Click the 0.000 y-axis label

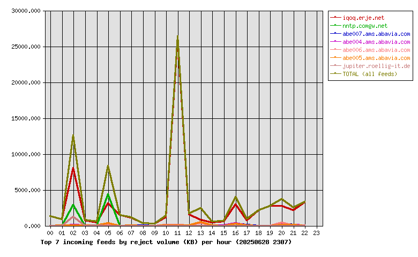coord(32,226)
